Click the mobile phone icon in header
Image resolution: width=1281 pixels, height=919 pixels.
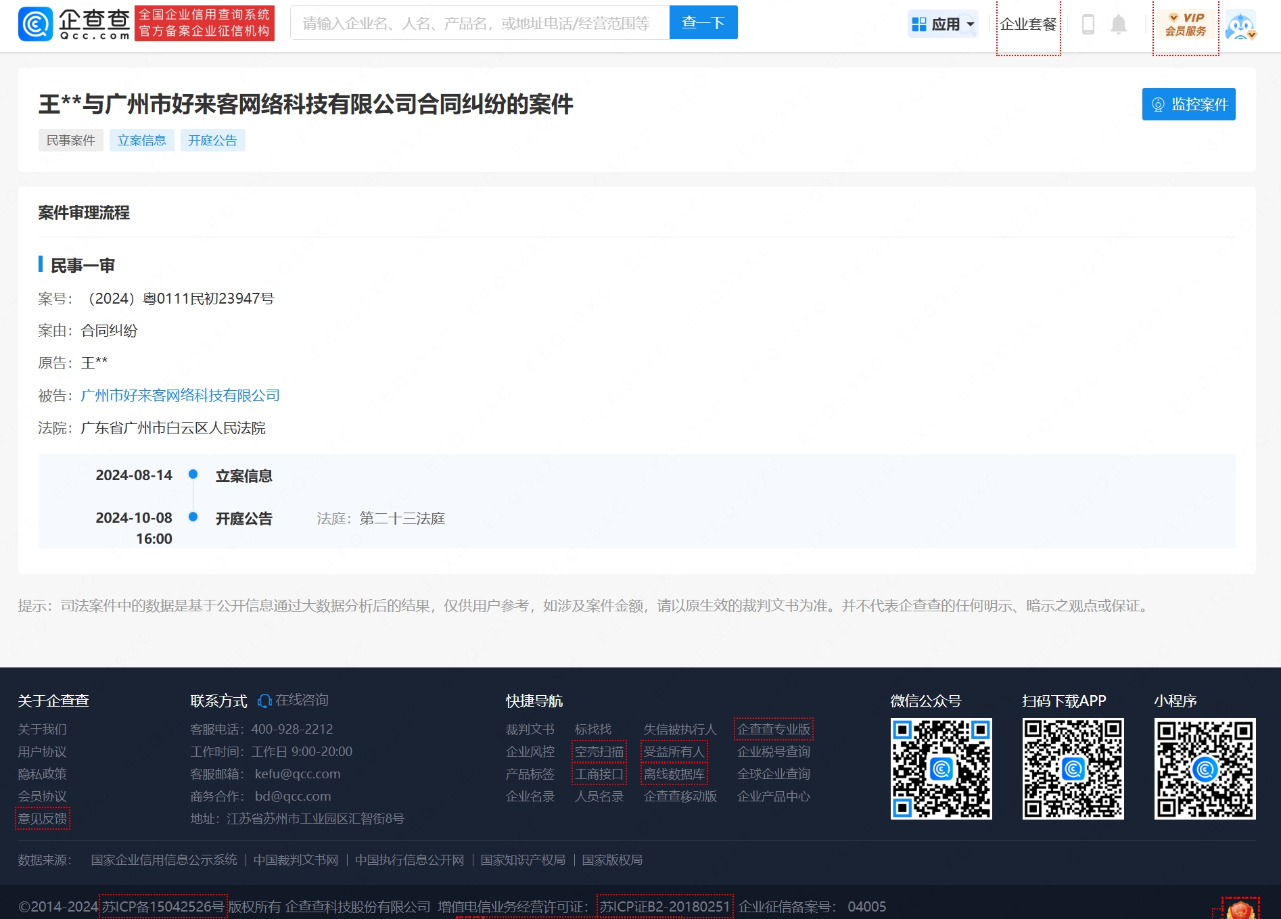coord(1088,24)
